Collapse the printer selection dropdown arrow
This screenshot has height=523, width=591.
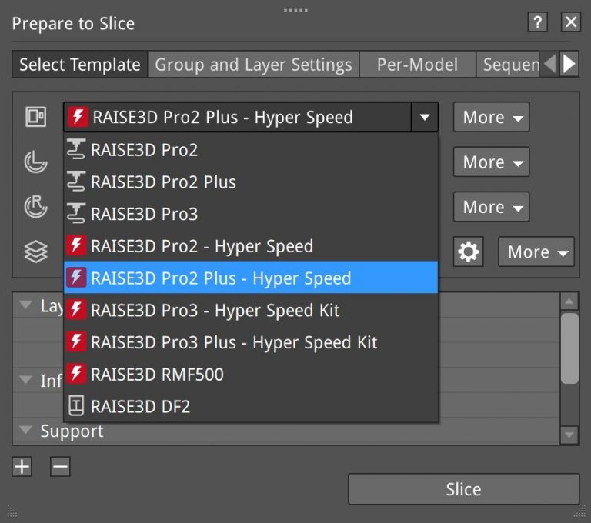coord(424,118)
